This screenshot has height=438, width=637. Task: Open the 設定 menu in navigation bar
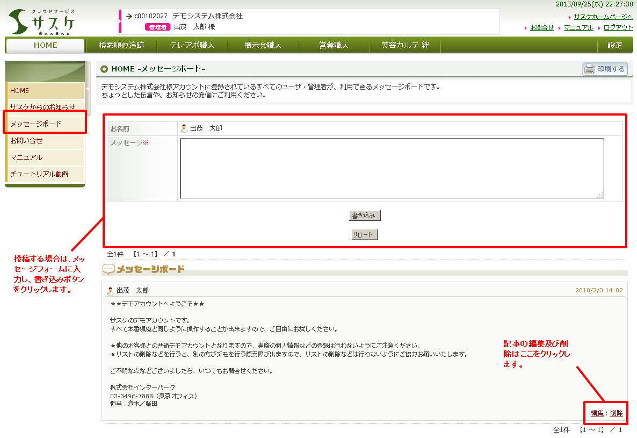pos(615,45)
